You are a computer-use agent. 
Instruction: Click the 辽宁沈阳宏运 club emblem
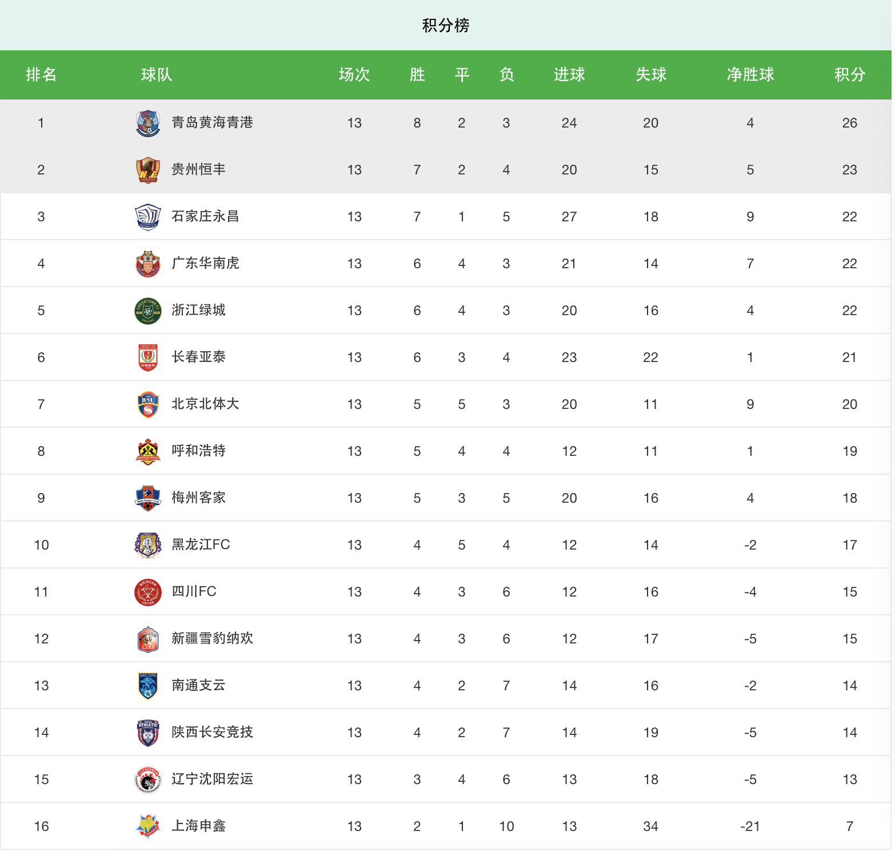[148, 780]
